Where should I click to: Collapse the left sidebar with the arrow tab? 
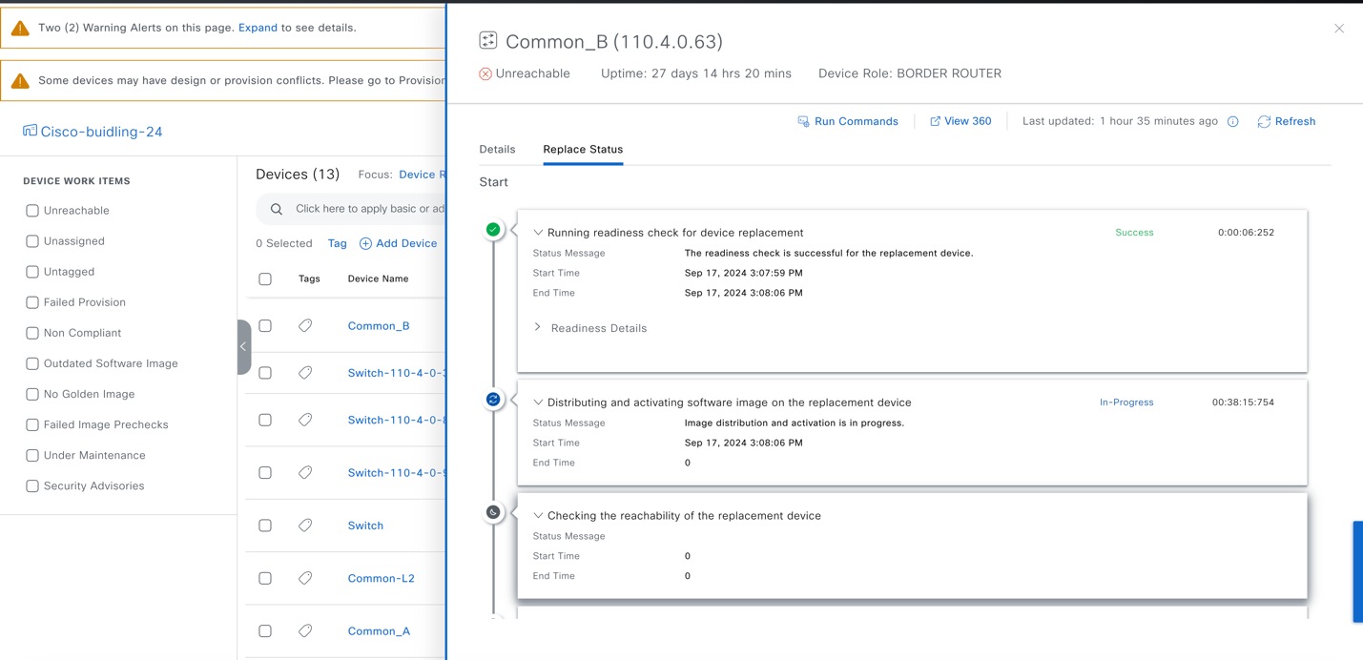(244, 347)
